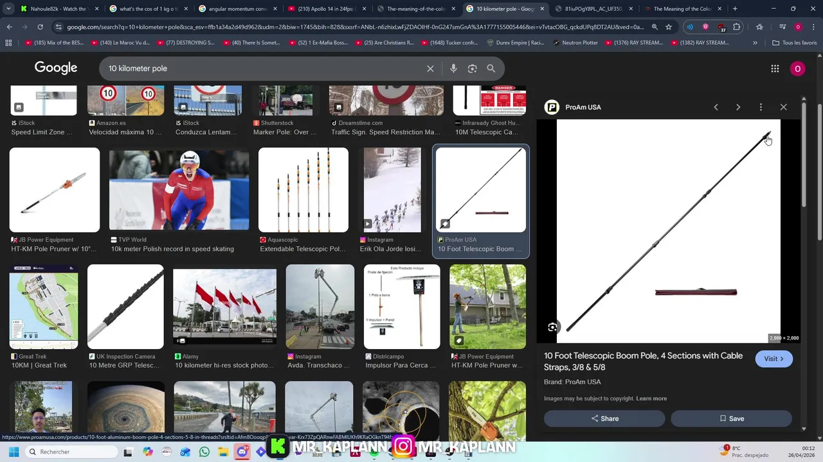Open the Tucker confr... bookmark
Image resolution: width=823 pixels, height=462 pixels.
(449, 42)
